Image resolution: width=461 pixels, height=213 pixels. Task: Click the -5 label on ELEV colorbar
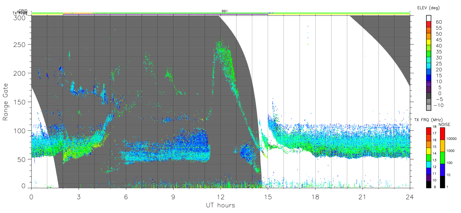439,100
